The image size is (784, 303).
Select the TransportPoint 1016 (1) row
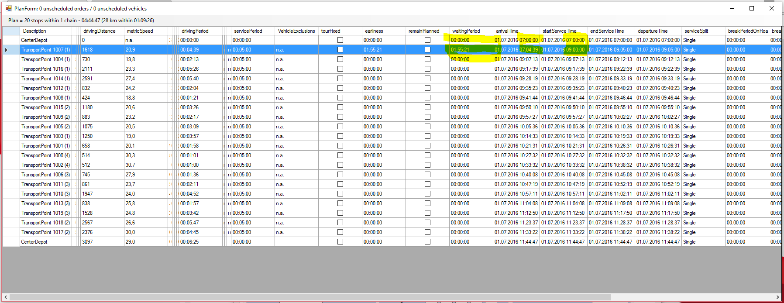[45, 69]
